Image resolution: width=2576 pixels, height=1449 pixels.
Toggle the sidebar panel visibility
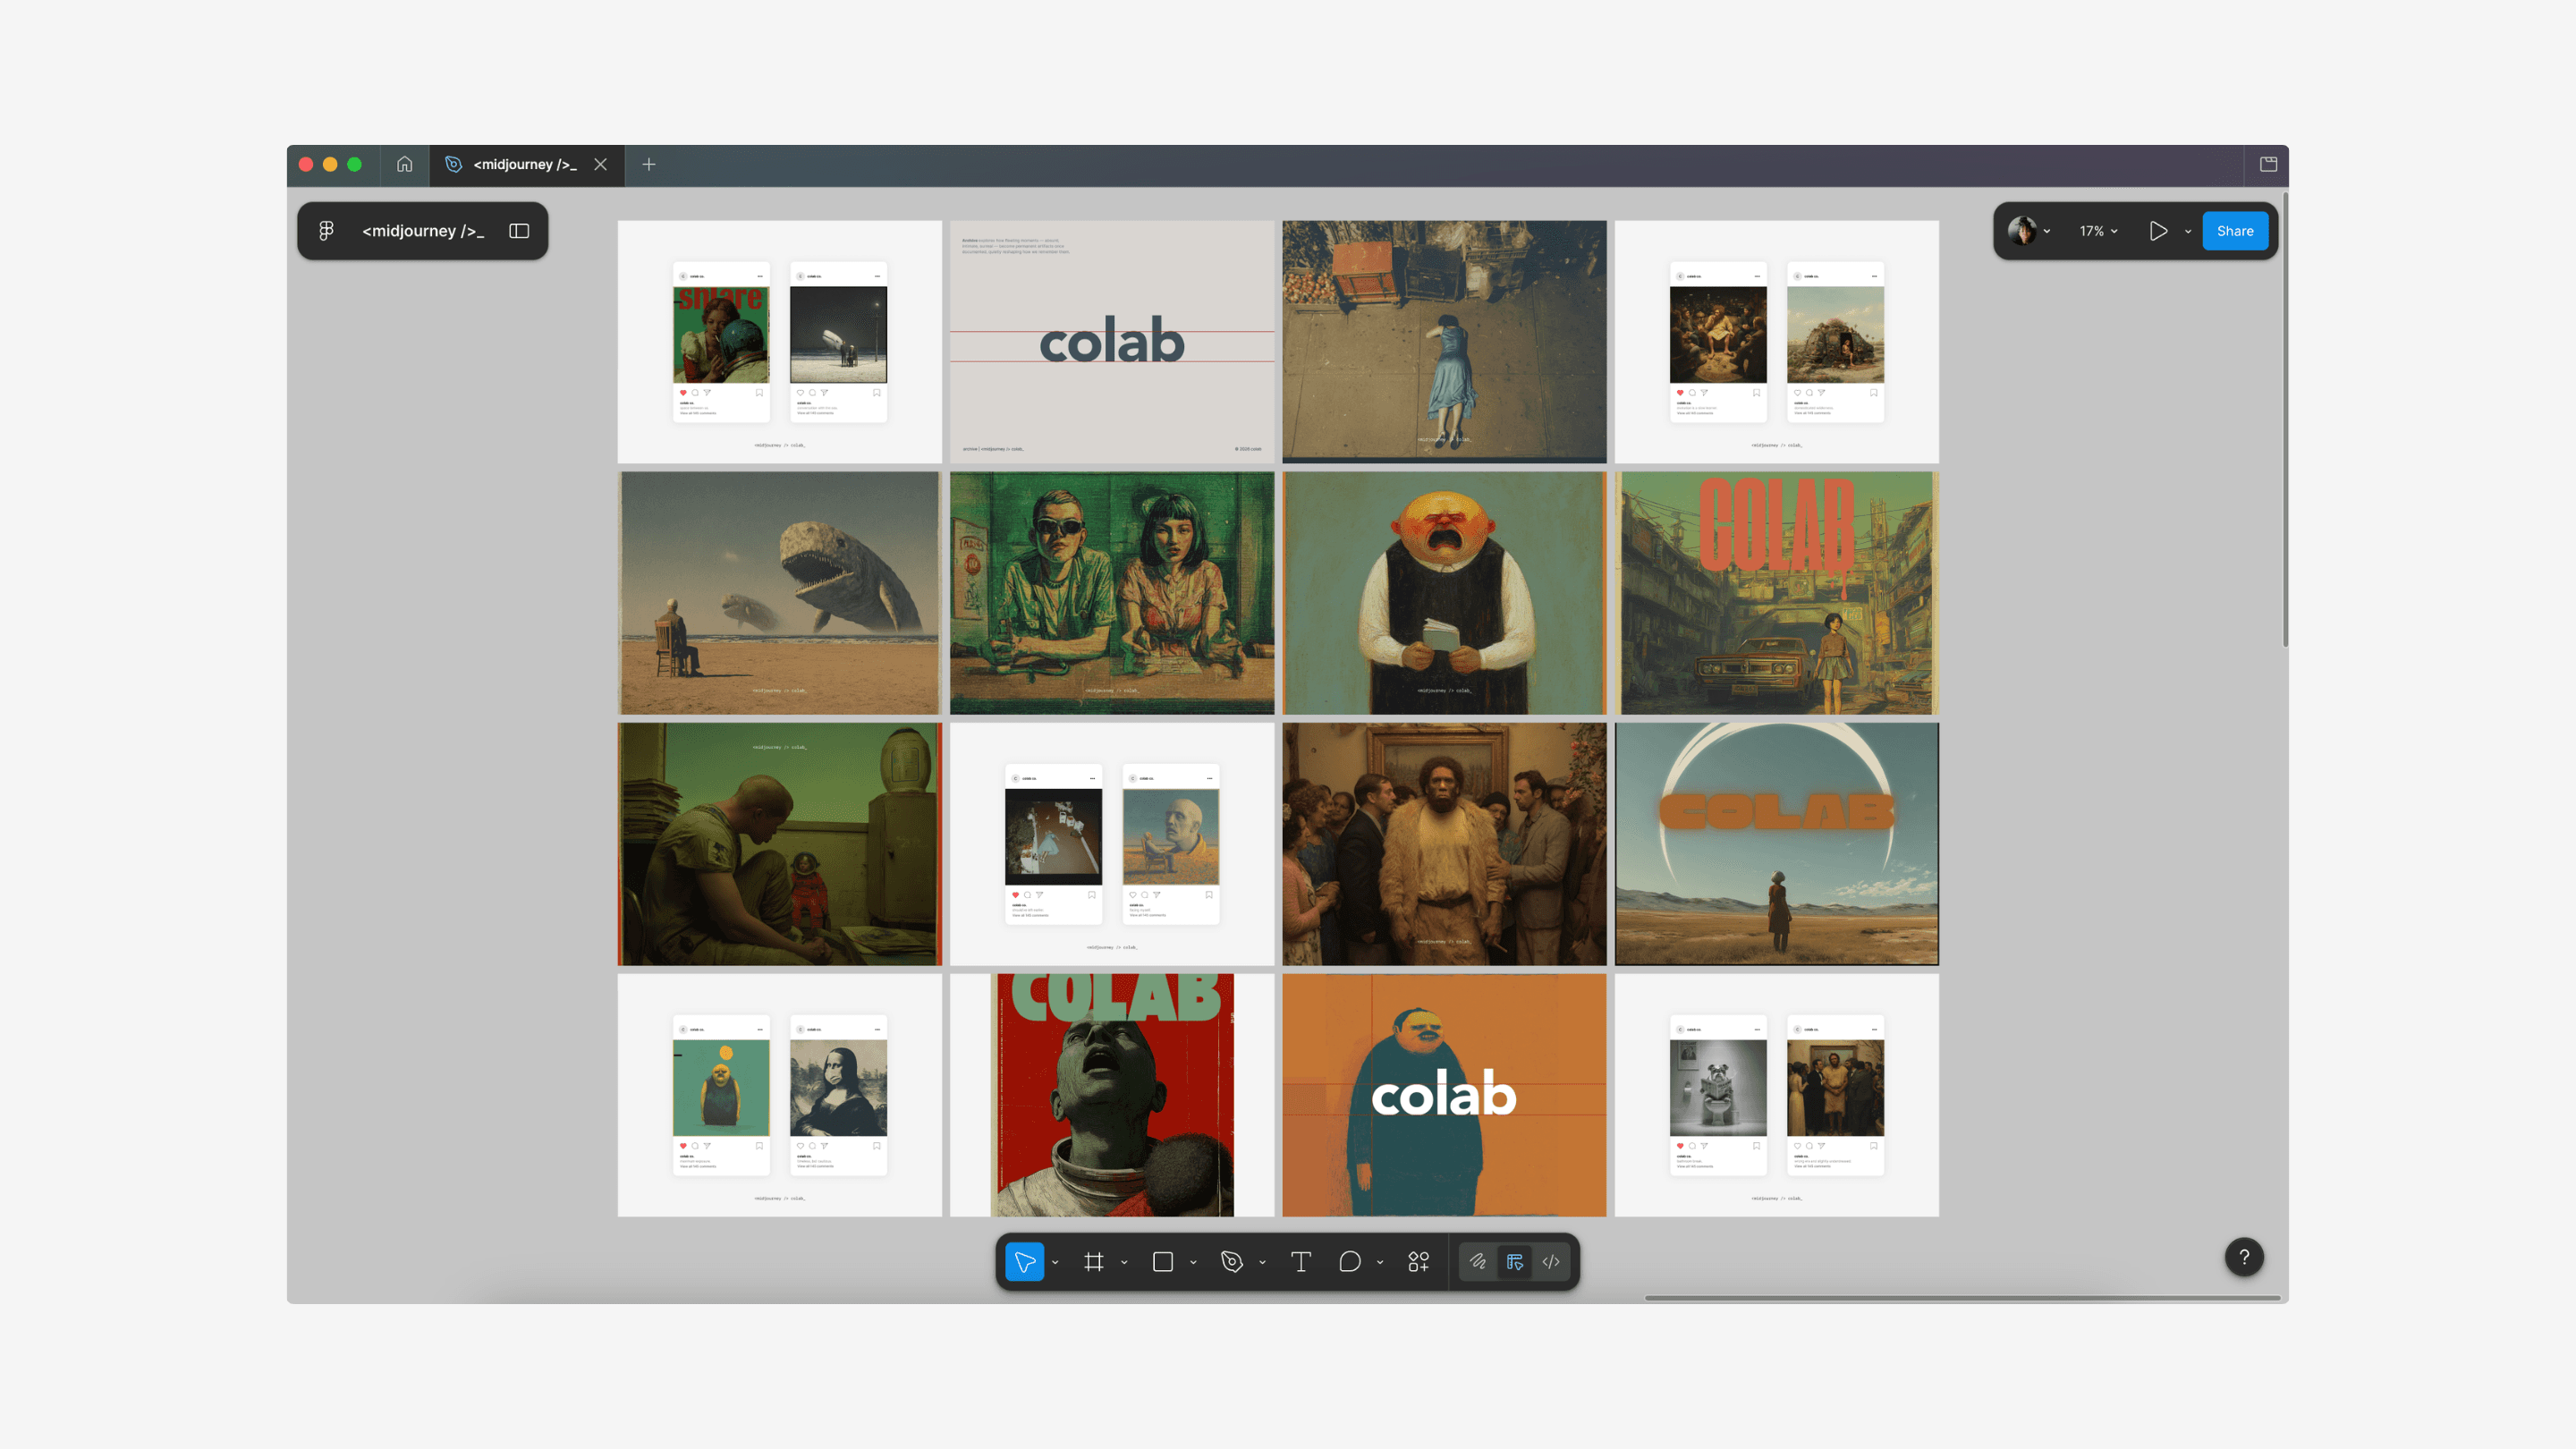point(518,231)
